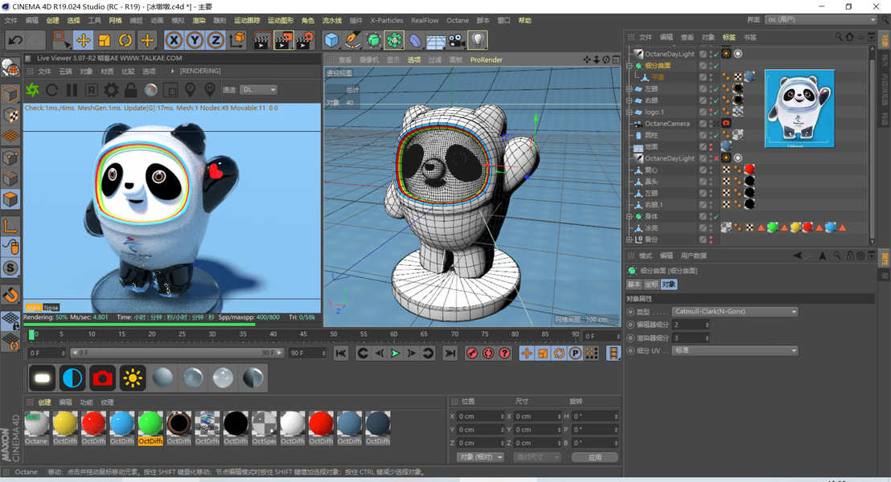Open the oc (用户) layout dropdown
This screenshot has height=482, width=891.
pyautogui.click(x=821, y=20)
